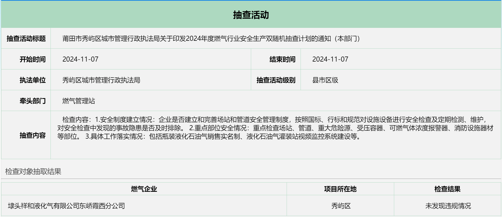Select the 秀屿区城市管理行政执法局 unit value
This screenshot has width=502, height=217.
pyautogui.click(x=101, y=80)
